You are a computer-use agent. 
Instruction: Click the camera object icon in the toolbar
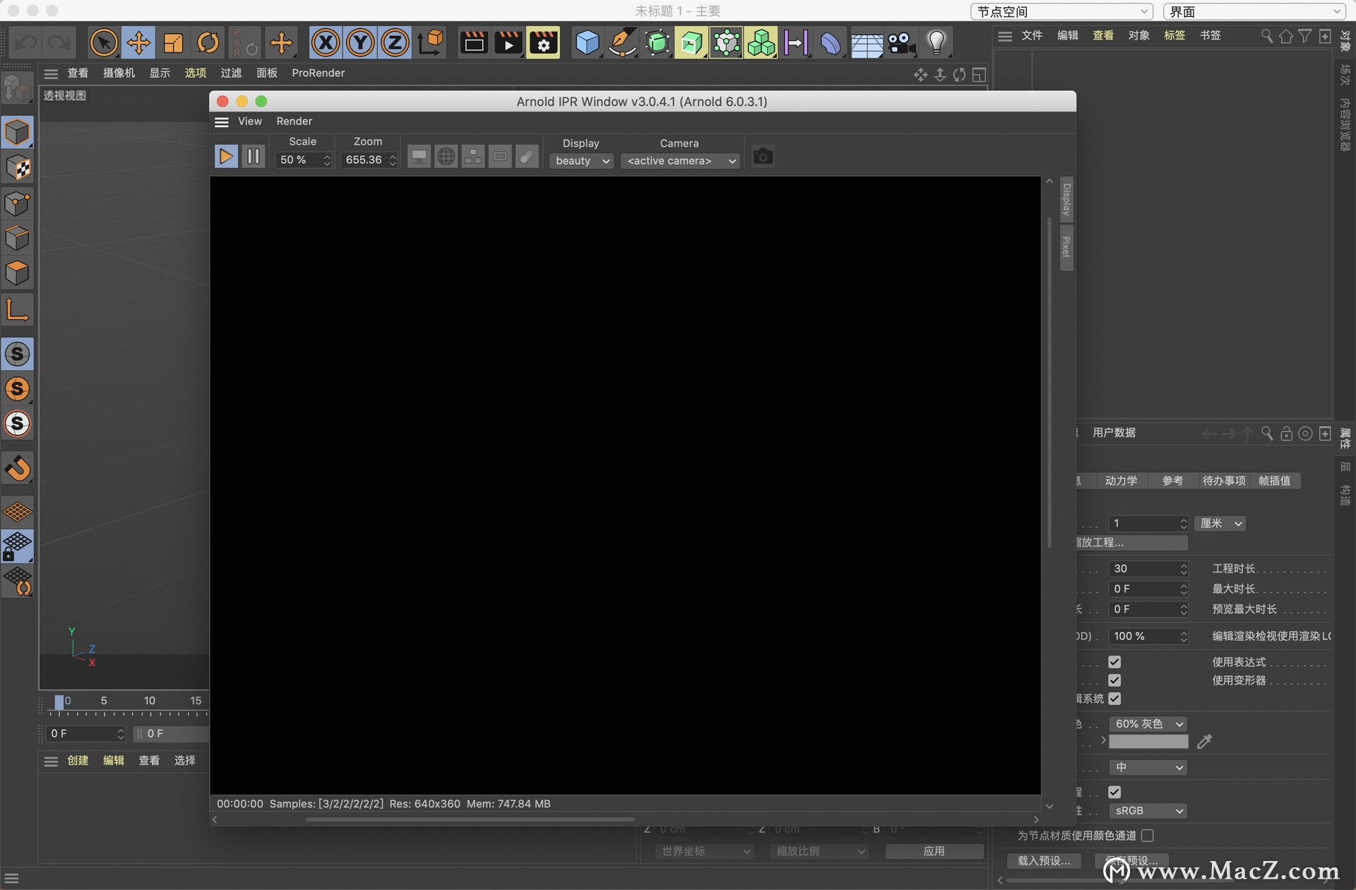pos(902,42)
